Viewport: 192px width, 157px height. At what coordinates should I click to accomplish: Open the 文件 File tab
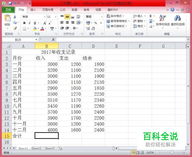(8, 10)
